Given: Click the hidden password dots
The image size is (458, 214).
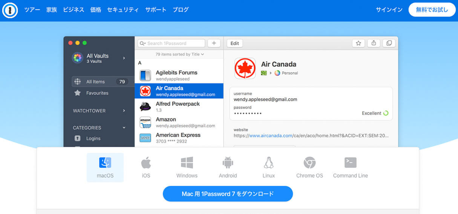Looking at the screenshot, I should click(248, 113).
